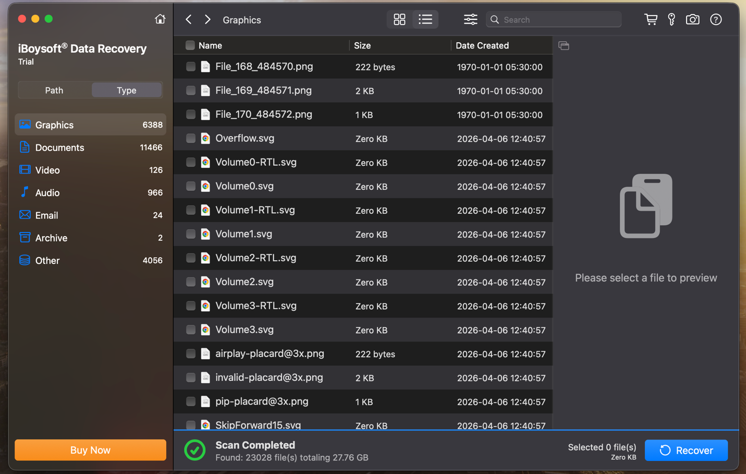Check the box for File_168_484570.png
The image size is (746, 474).
(x=191, y=67)
